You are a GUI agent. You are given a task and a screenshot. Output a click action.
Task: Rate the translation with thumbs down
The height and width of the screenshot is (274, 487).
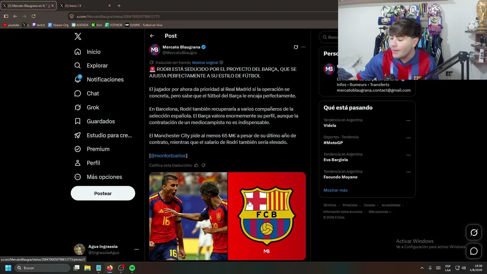tap(203, 166)
